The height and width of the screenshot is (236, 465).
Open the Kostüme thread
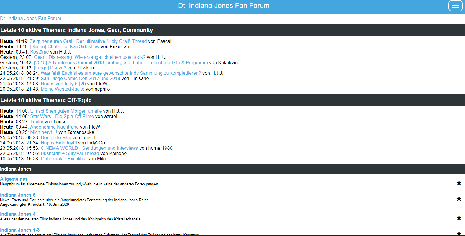(39, 52)
